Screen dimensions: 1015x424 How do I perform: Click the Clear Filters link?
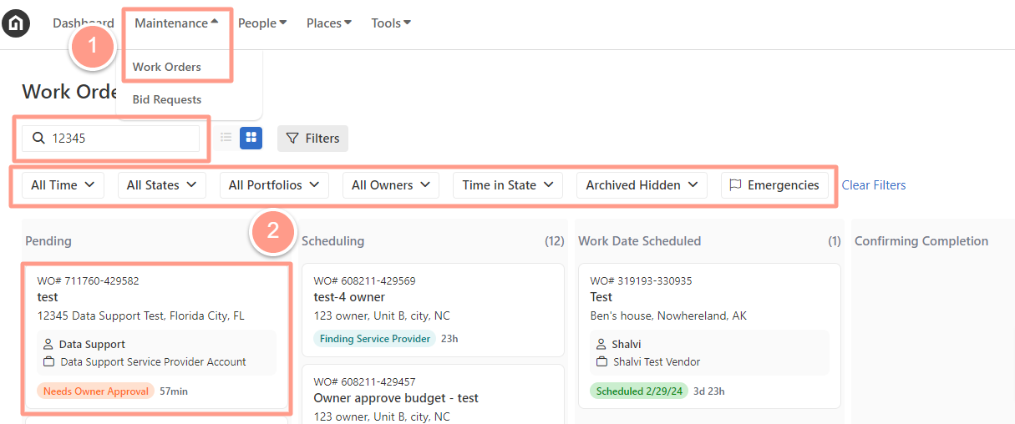tap(874, 185)
